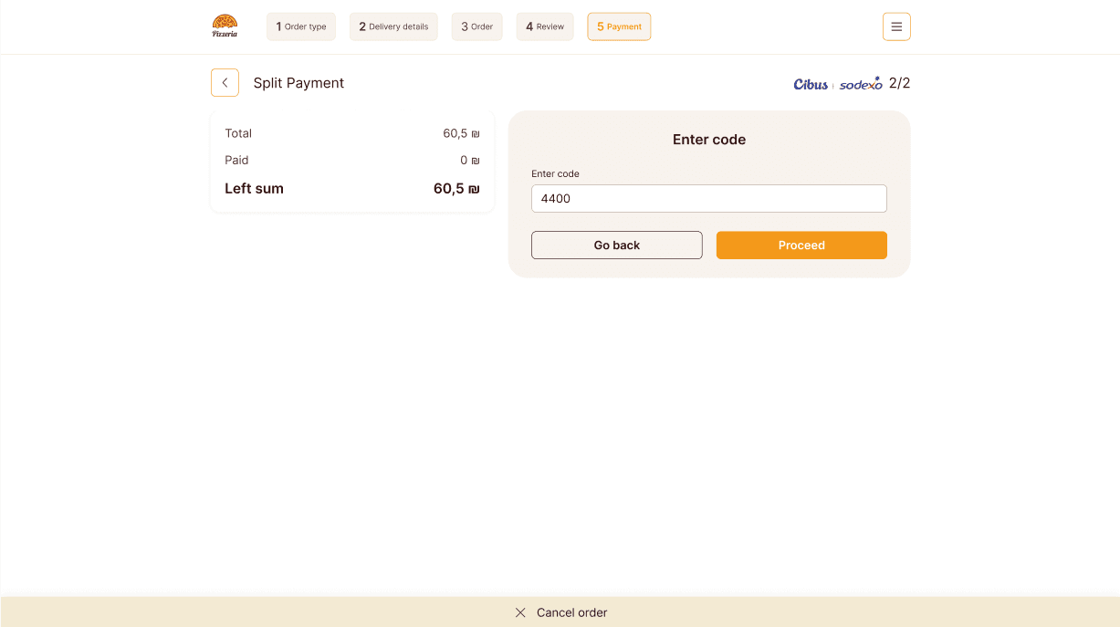1120x627 pixels.
Task: Click the 2/2 payment counter
Action: (899, 83)
